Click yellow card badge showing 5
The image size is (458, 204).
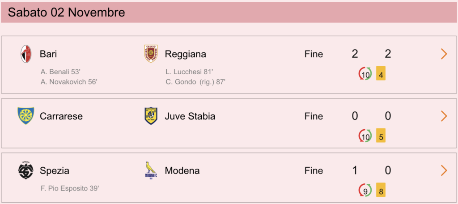coord(381,135)
